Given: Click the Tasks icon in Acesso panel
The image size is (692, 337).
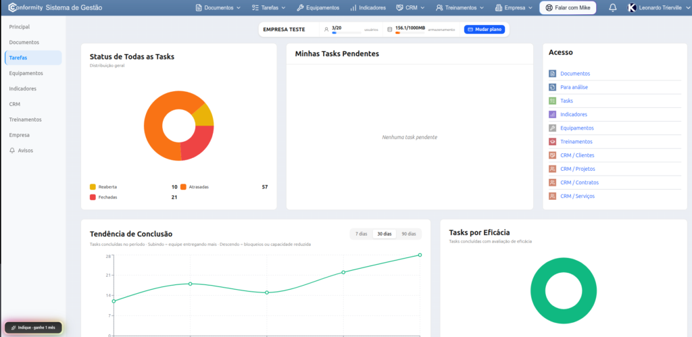Looking at the screenshot, I should pos(552,101).
